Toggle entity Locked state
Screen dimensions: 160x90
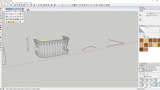(x=152, y=15)
